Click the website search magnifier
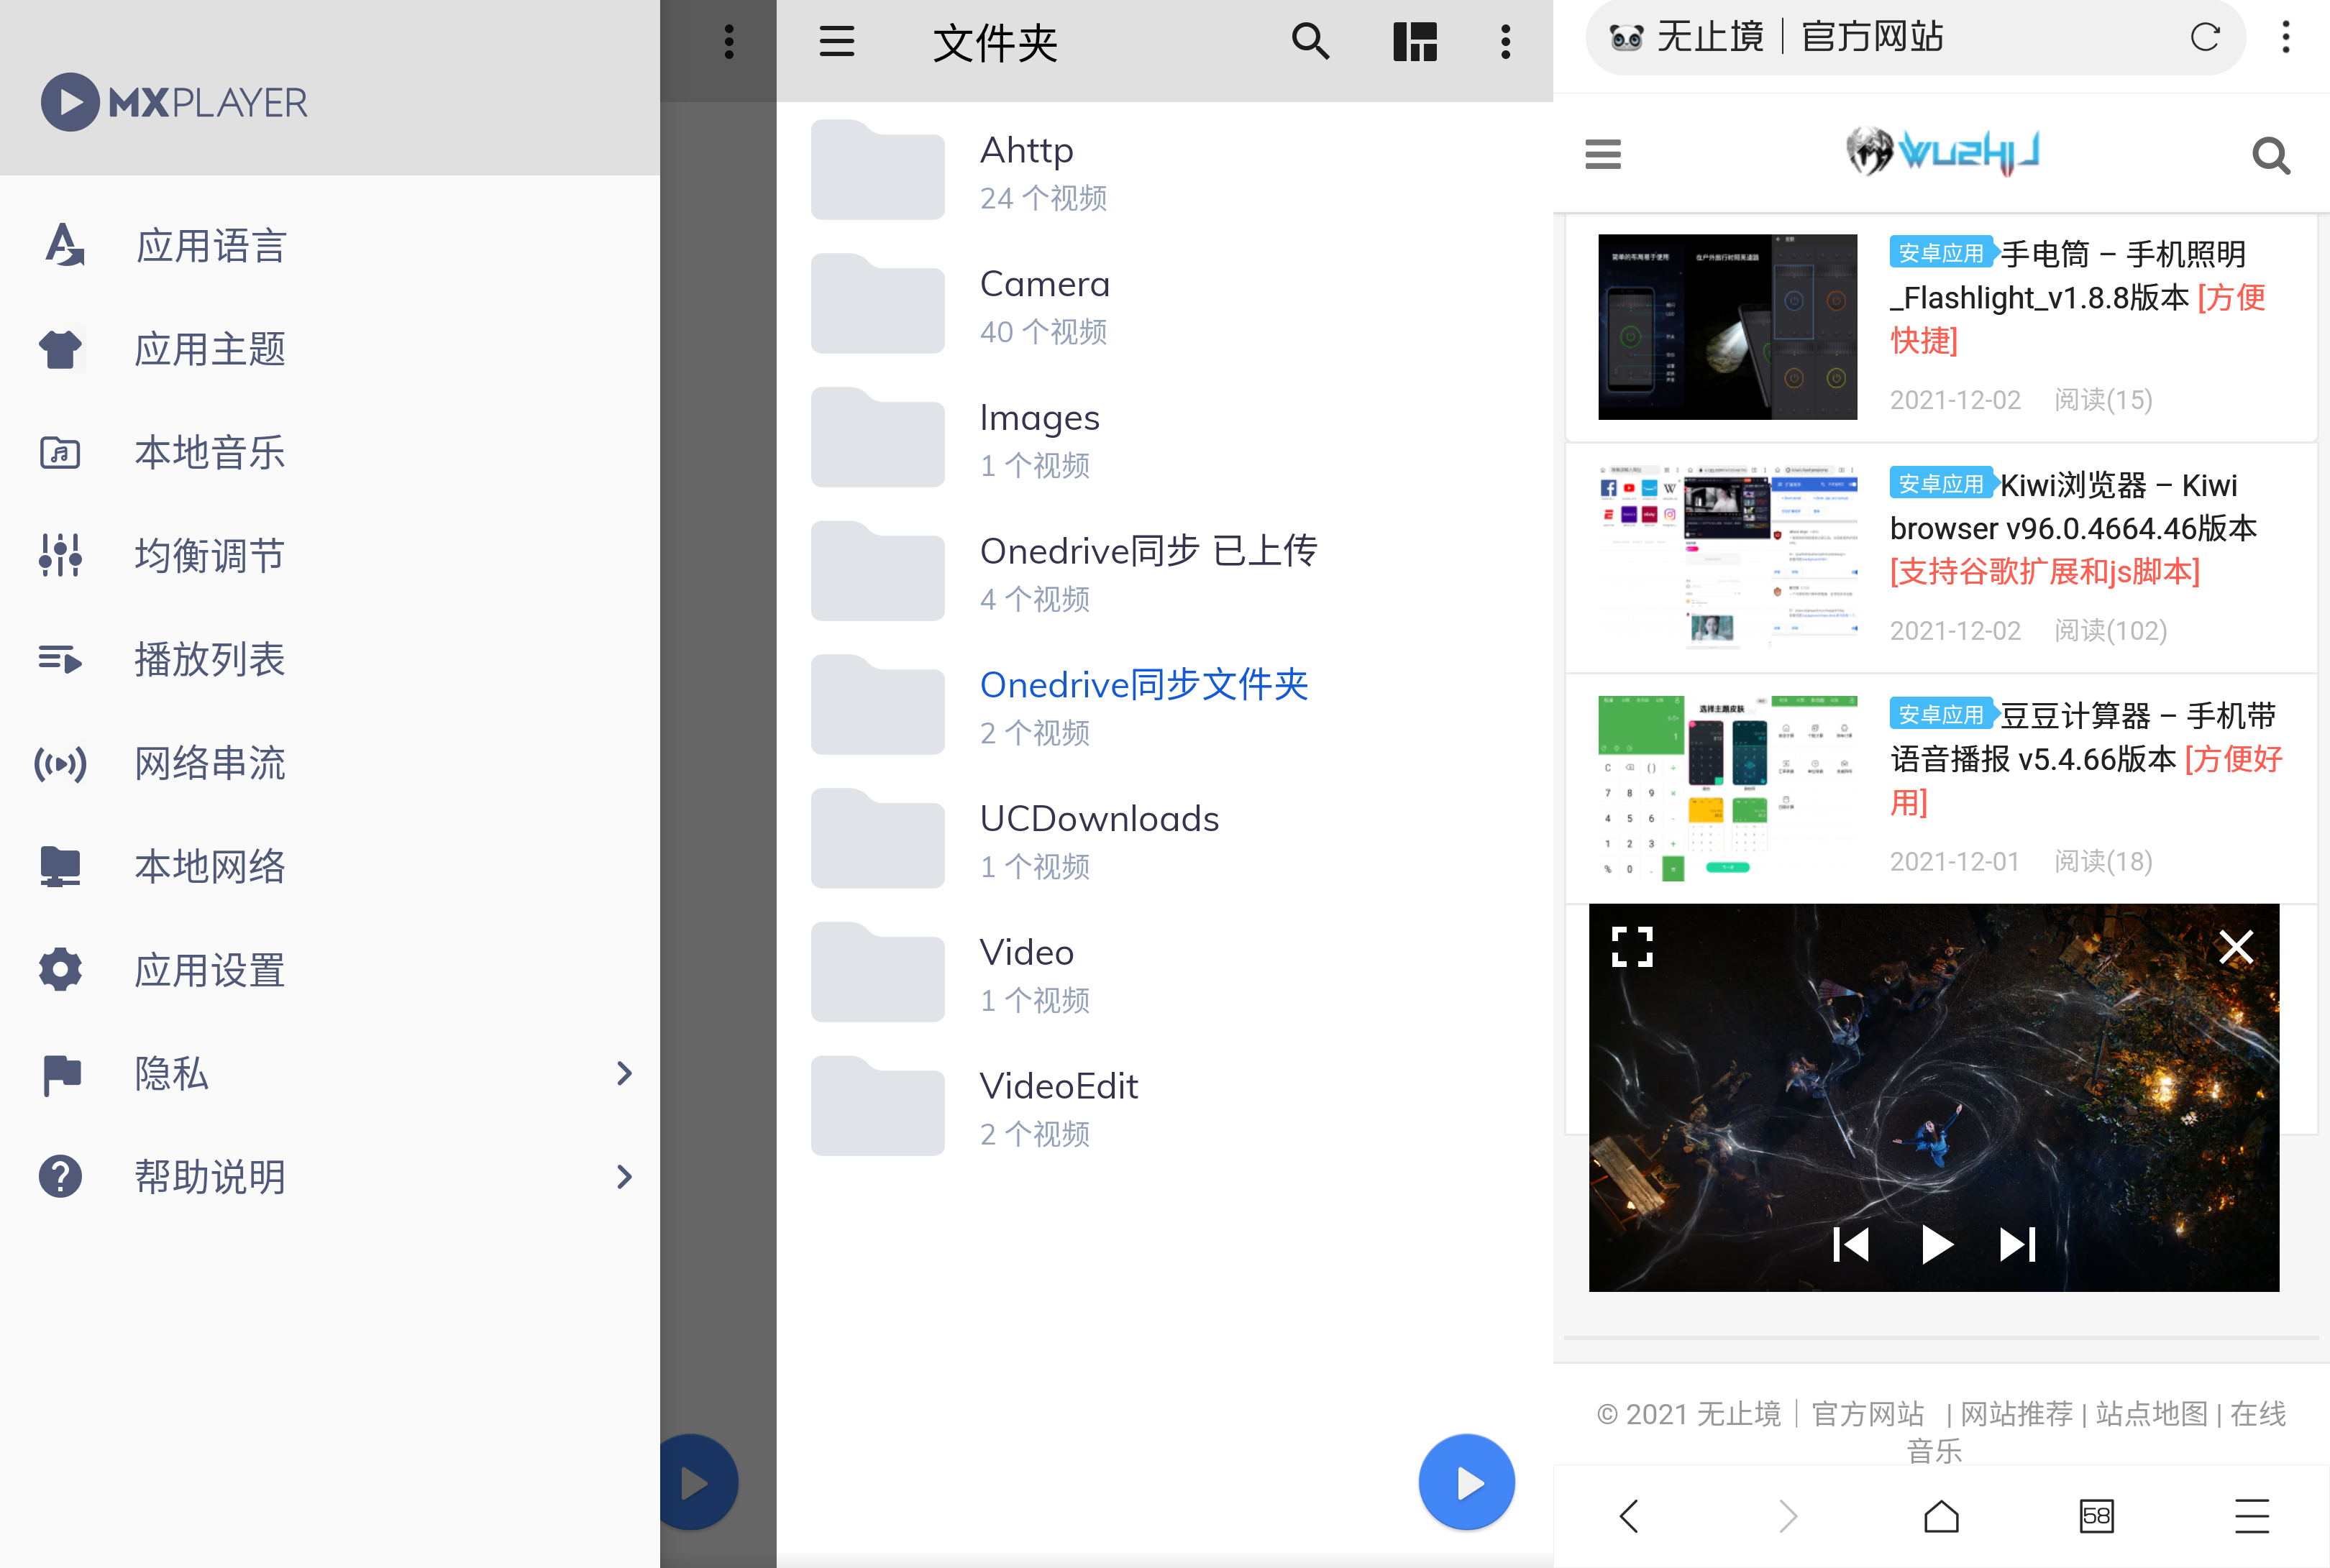 point(2271,155)
